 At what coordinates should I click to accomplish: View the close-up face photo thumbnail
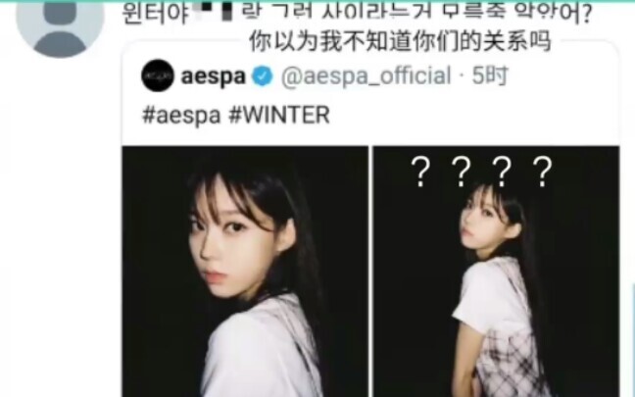[x=245, y=272]
